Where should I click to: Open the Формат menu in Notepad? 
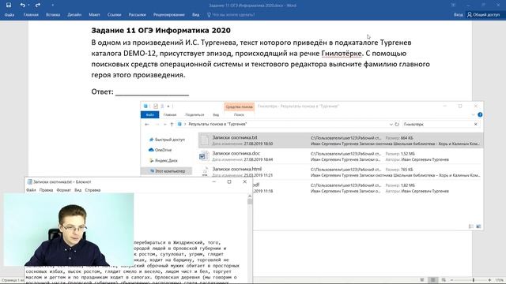click(63, 190)
